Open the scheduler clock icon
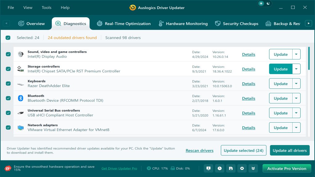The height and width of the screenshot is (177, 315). pyautogui.click(x=220, y=168)
